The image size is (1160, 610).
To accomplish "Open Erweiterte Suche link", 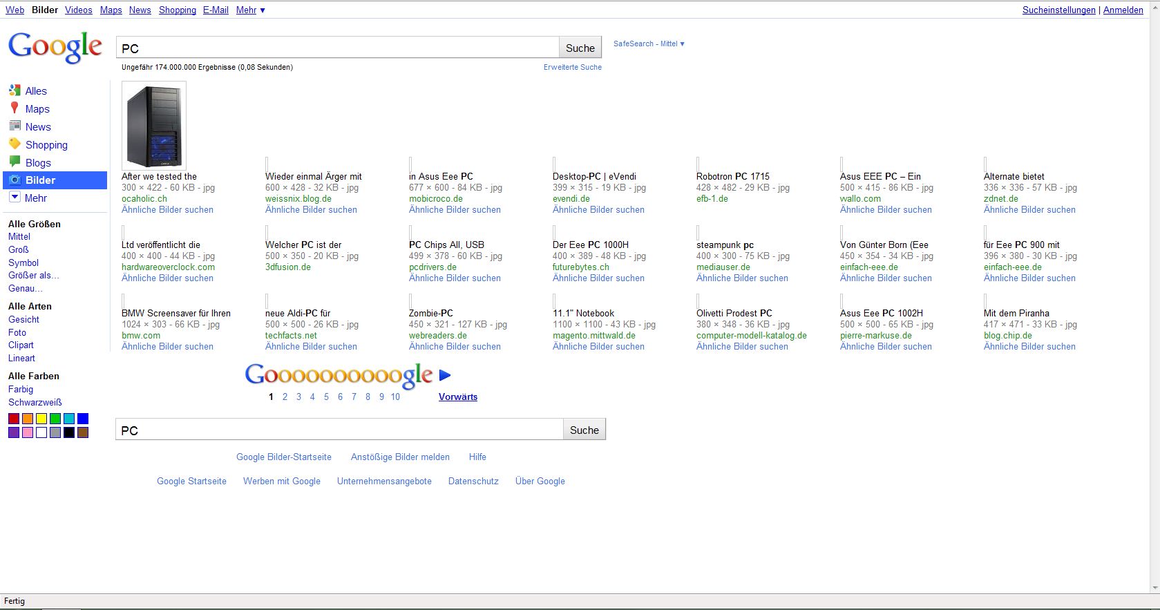I will (572, 67).
